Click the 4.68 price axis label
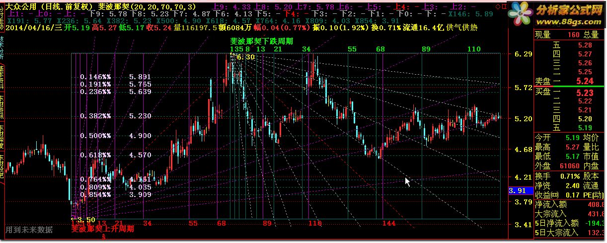 click(x=523, y=149)
